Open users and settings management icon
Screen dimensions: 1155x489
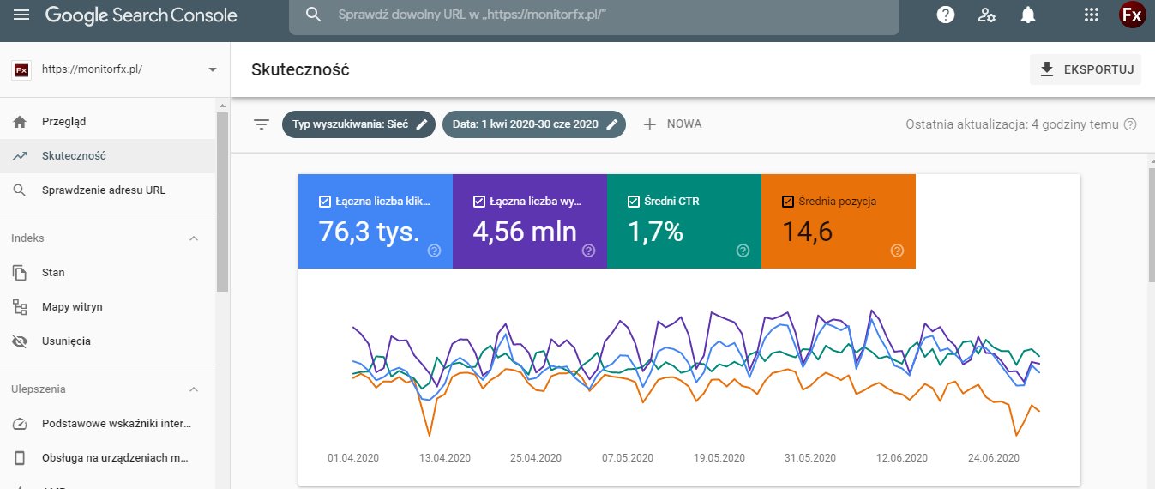(x=986, y=15)
